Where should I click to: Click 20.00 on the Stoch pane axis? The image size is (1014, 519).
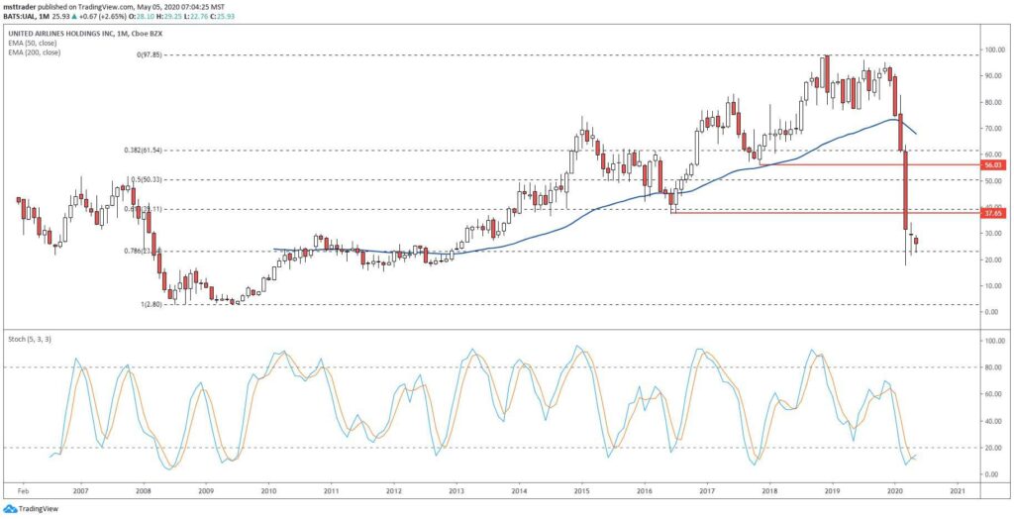tap(992, 447)
